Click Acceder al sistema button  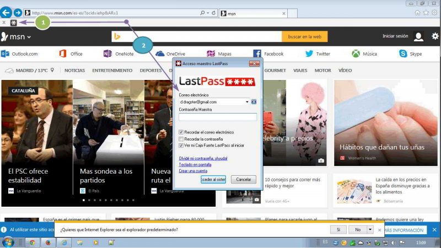pos(213,179)
